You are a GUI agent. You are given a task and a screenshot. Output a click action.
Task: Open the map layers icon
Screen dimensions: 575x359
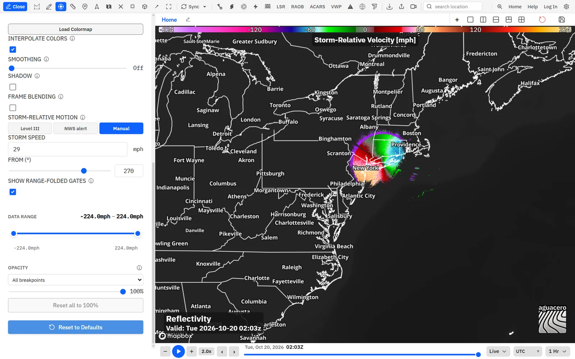tap(109, 6)
